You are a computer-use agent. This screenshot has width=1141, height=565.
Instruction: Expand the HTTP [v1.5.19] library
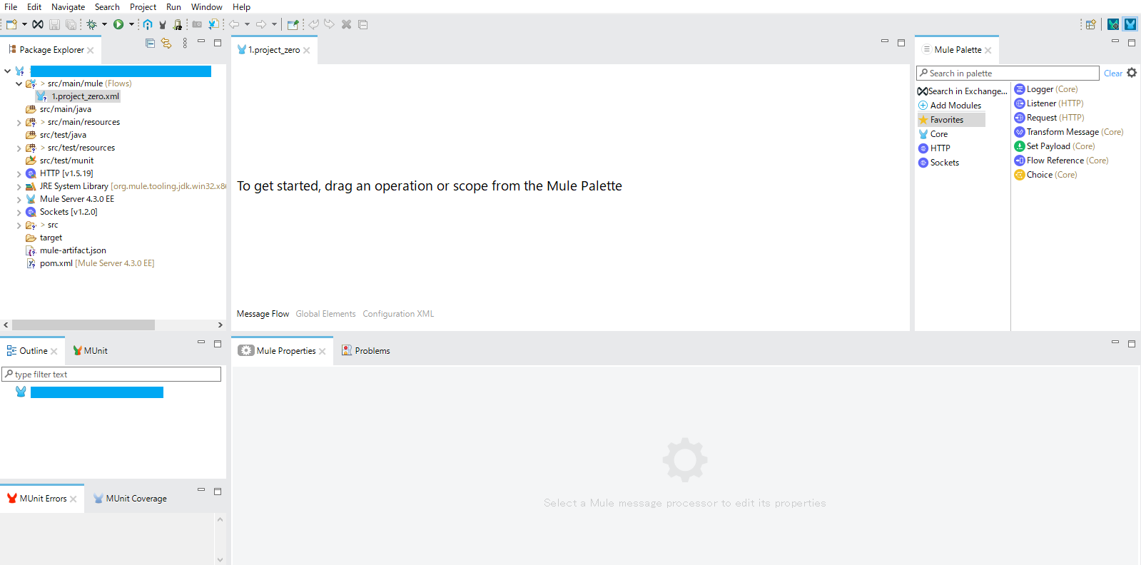(x=19, y=174)
